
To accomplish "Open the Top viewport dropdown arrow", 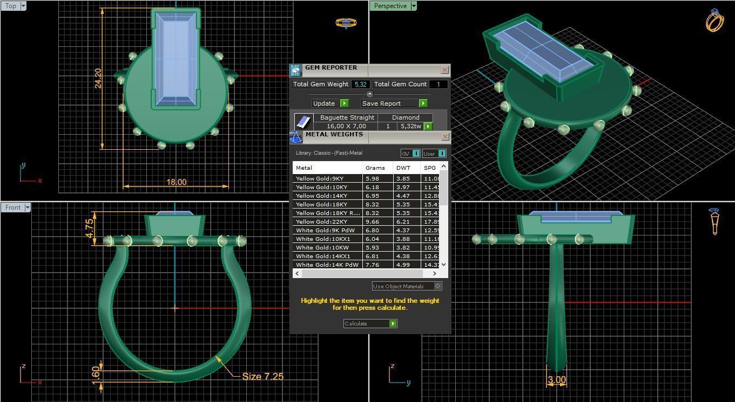I will pos(23,6).
